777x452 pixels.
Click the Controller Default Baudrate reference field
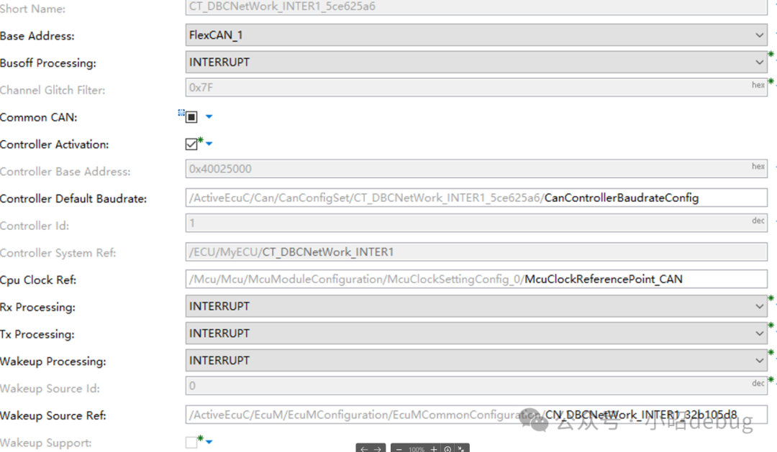click(476, 198)
